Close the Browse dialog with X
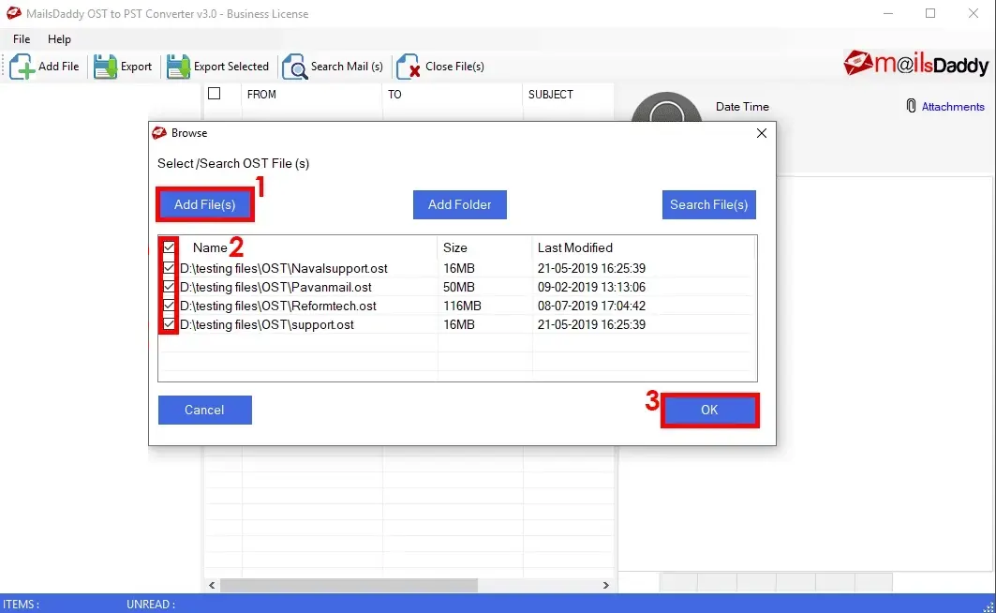The height and width of the screenshot is (613, 996). [x=762, y=133]
